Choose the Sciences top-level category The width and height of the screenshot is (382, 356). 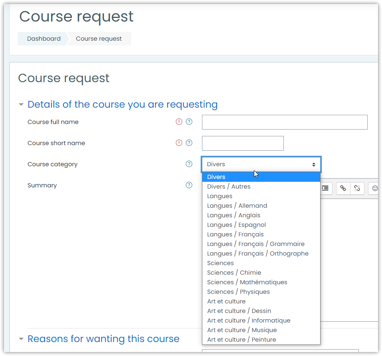click(x=261, y=263)
